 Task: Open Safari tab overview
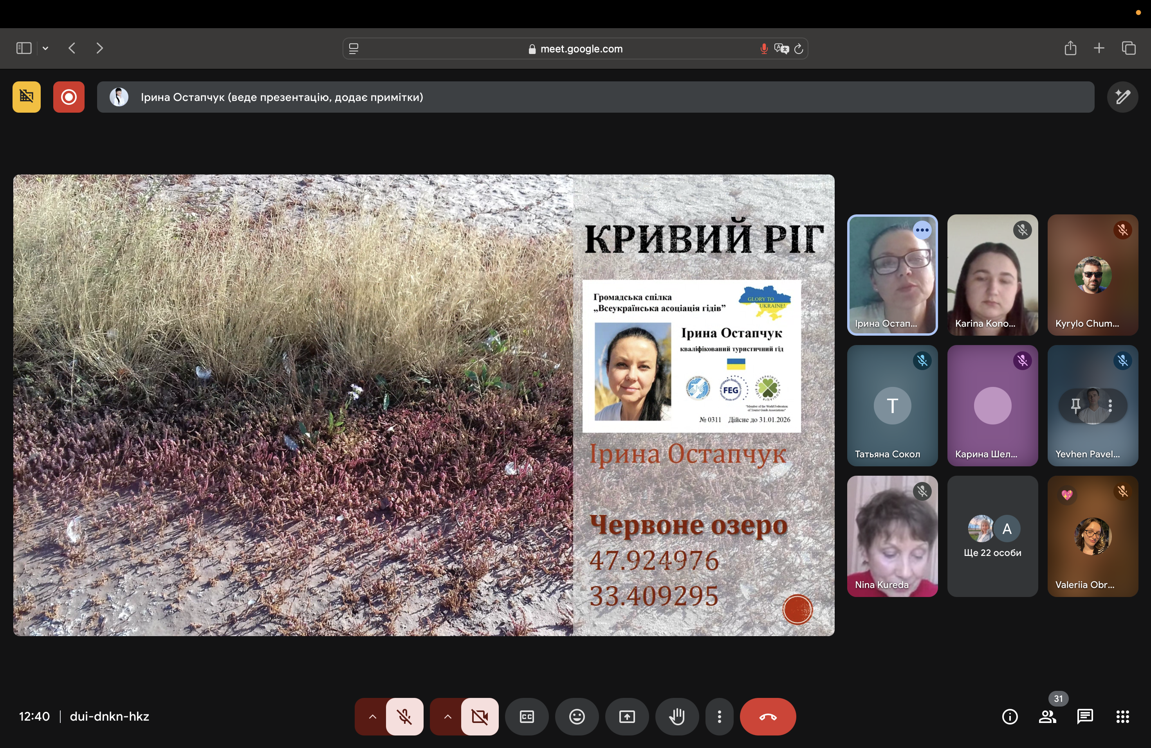(1128, 49)
